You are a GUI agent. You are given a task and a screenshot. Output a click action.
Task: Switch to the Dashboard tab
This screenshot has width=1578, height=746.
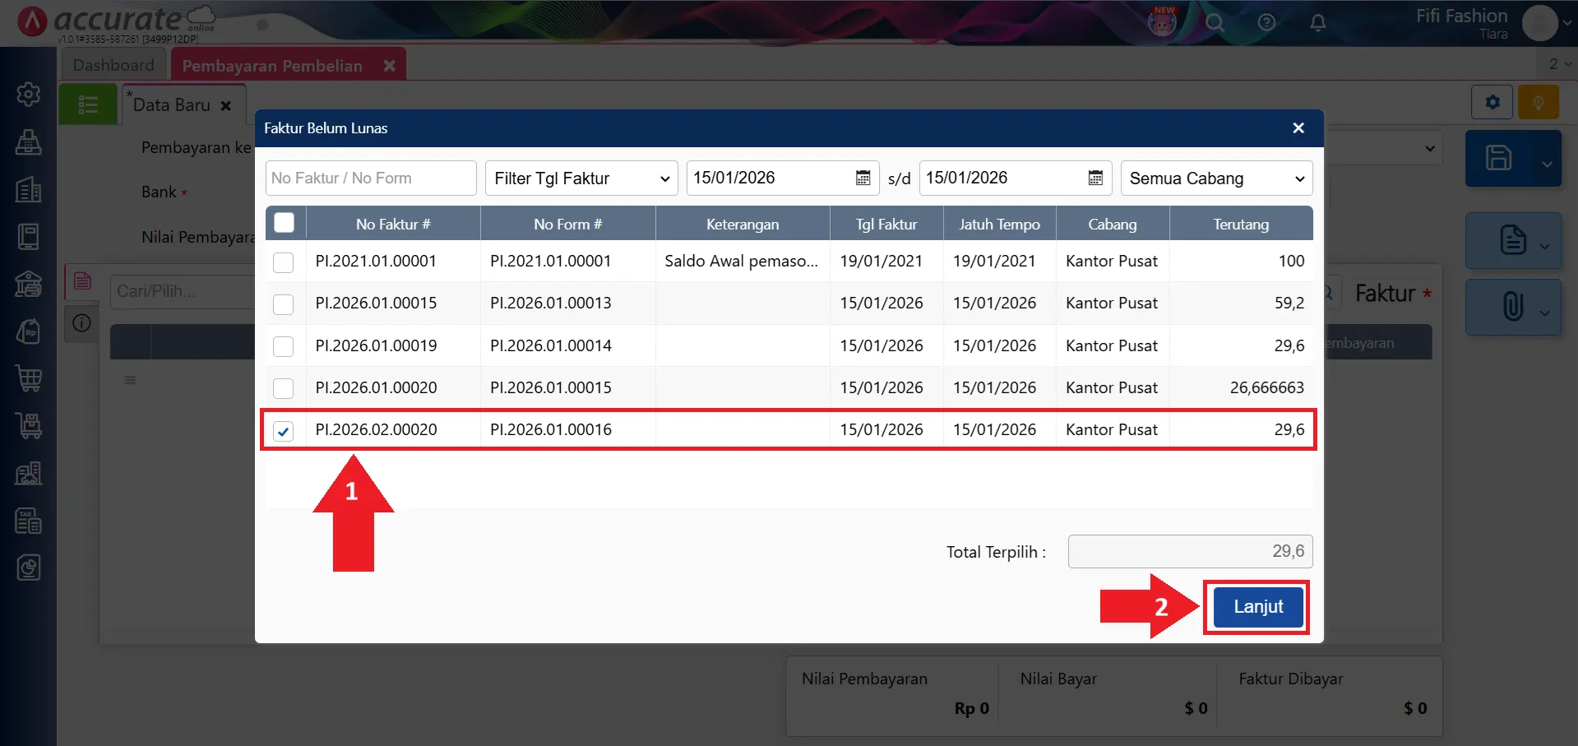113,65
